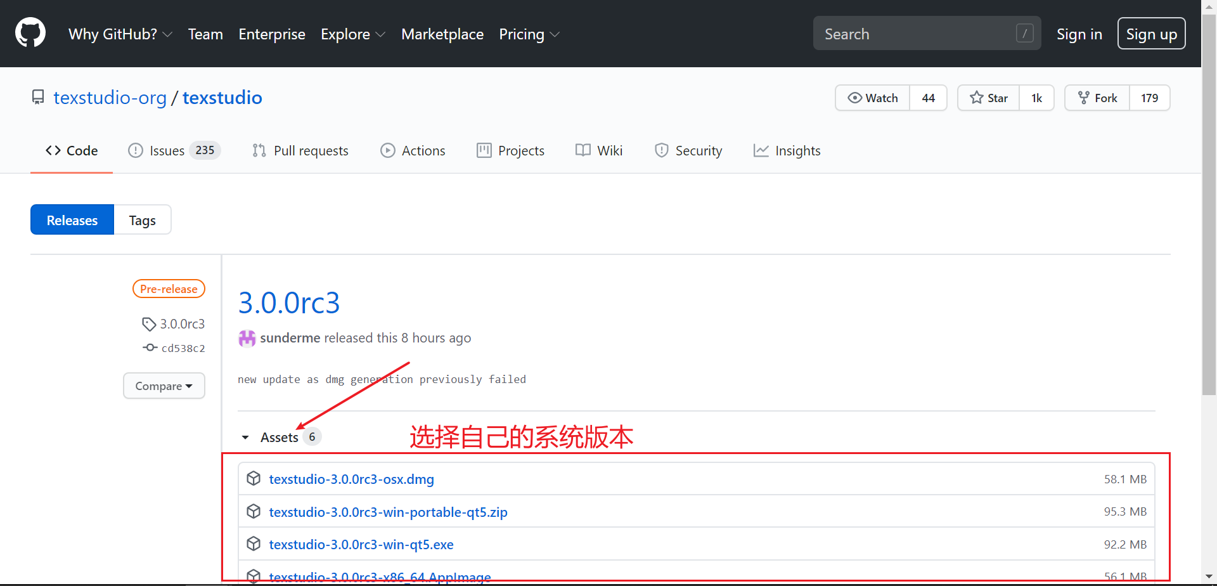
Task: Click the Sign up button
Action: [x=1152, y=34]
